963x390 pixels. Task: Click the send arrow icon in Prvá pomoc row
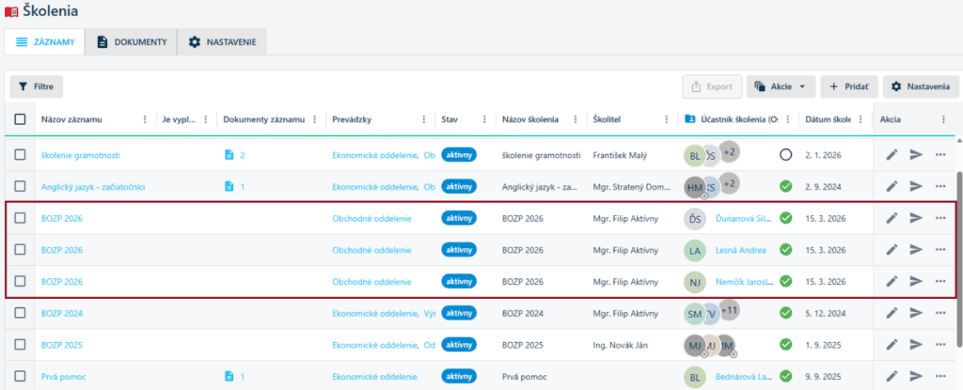click(x=916, y=376)
